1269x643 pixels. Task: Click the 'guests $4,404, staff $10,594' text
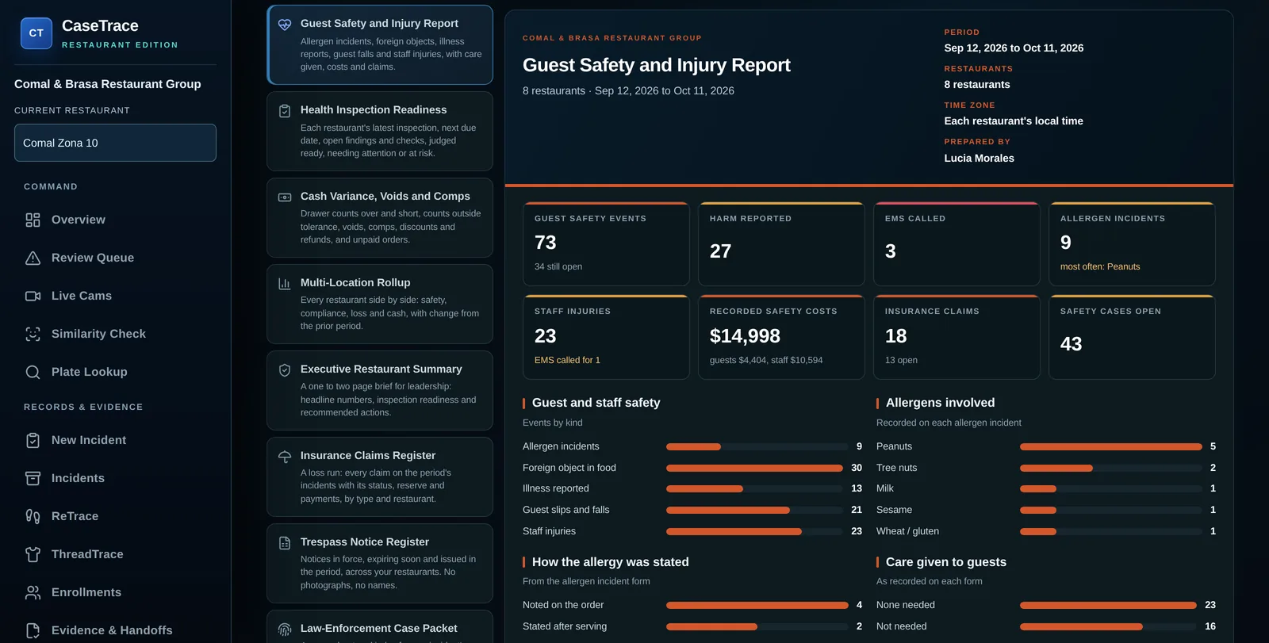tap(766, 360)
